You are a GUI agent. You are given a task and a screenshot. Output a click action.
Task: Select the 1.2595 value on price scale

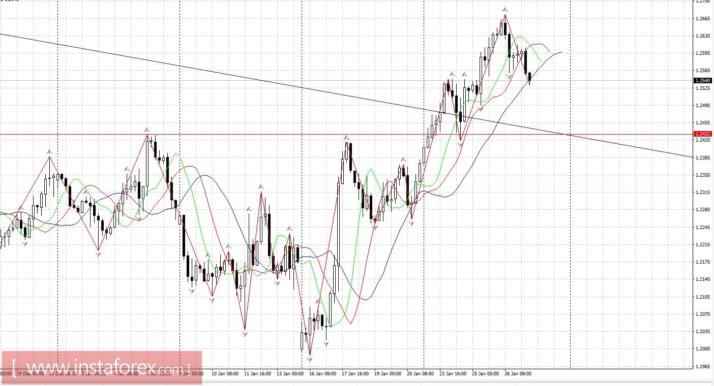pos(703,53)
